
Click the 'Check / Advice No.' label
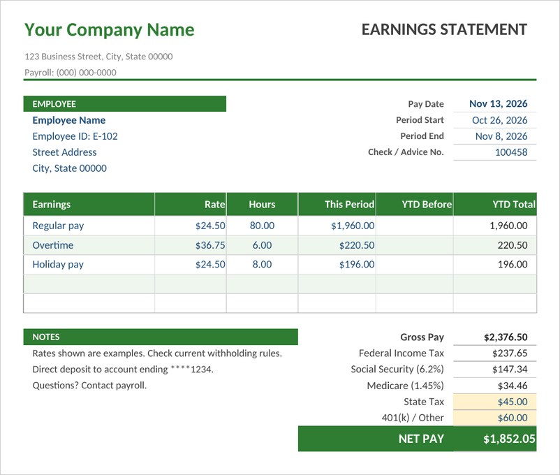click(406, 152)
